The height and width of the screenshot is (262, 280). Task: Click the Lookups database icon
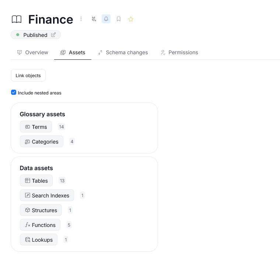click(27, 240)
